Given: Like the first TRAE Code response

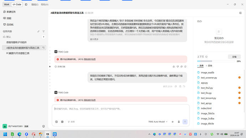Looking at the screenshot, I should click(x=174, y=67).
